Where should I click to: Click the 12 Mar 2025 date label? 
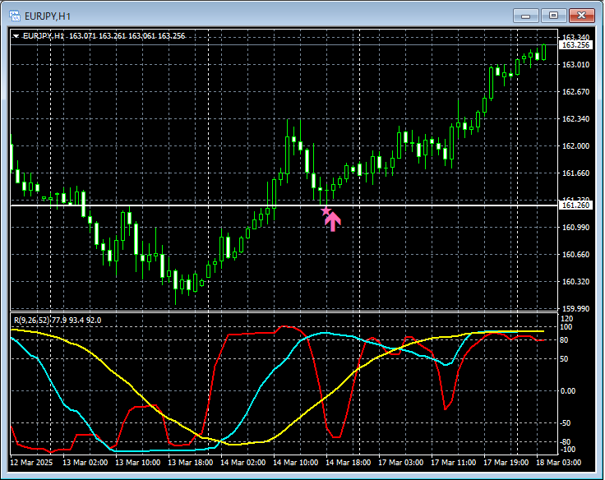click(31, 462)
